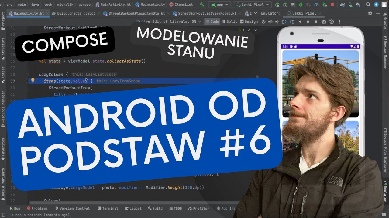This screenshot has height=218, width=389.
Task: Open the AVD Device Manager toolbar icon
Action: 350,5
